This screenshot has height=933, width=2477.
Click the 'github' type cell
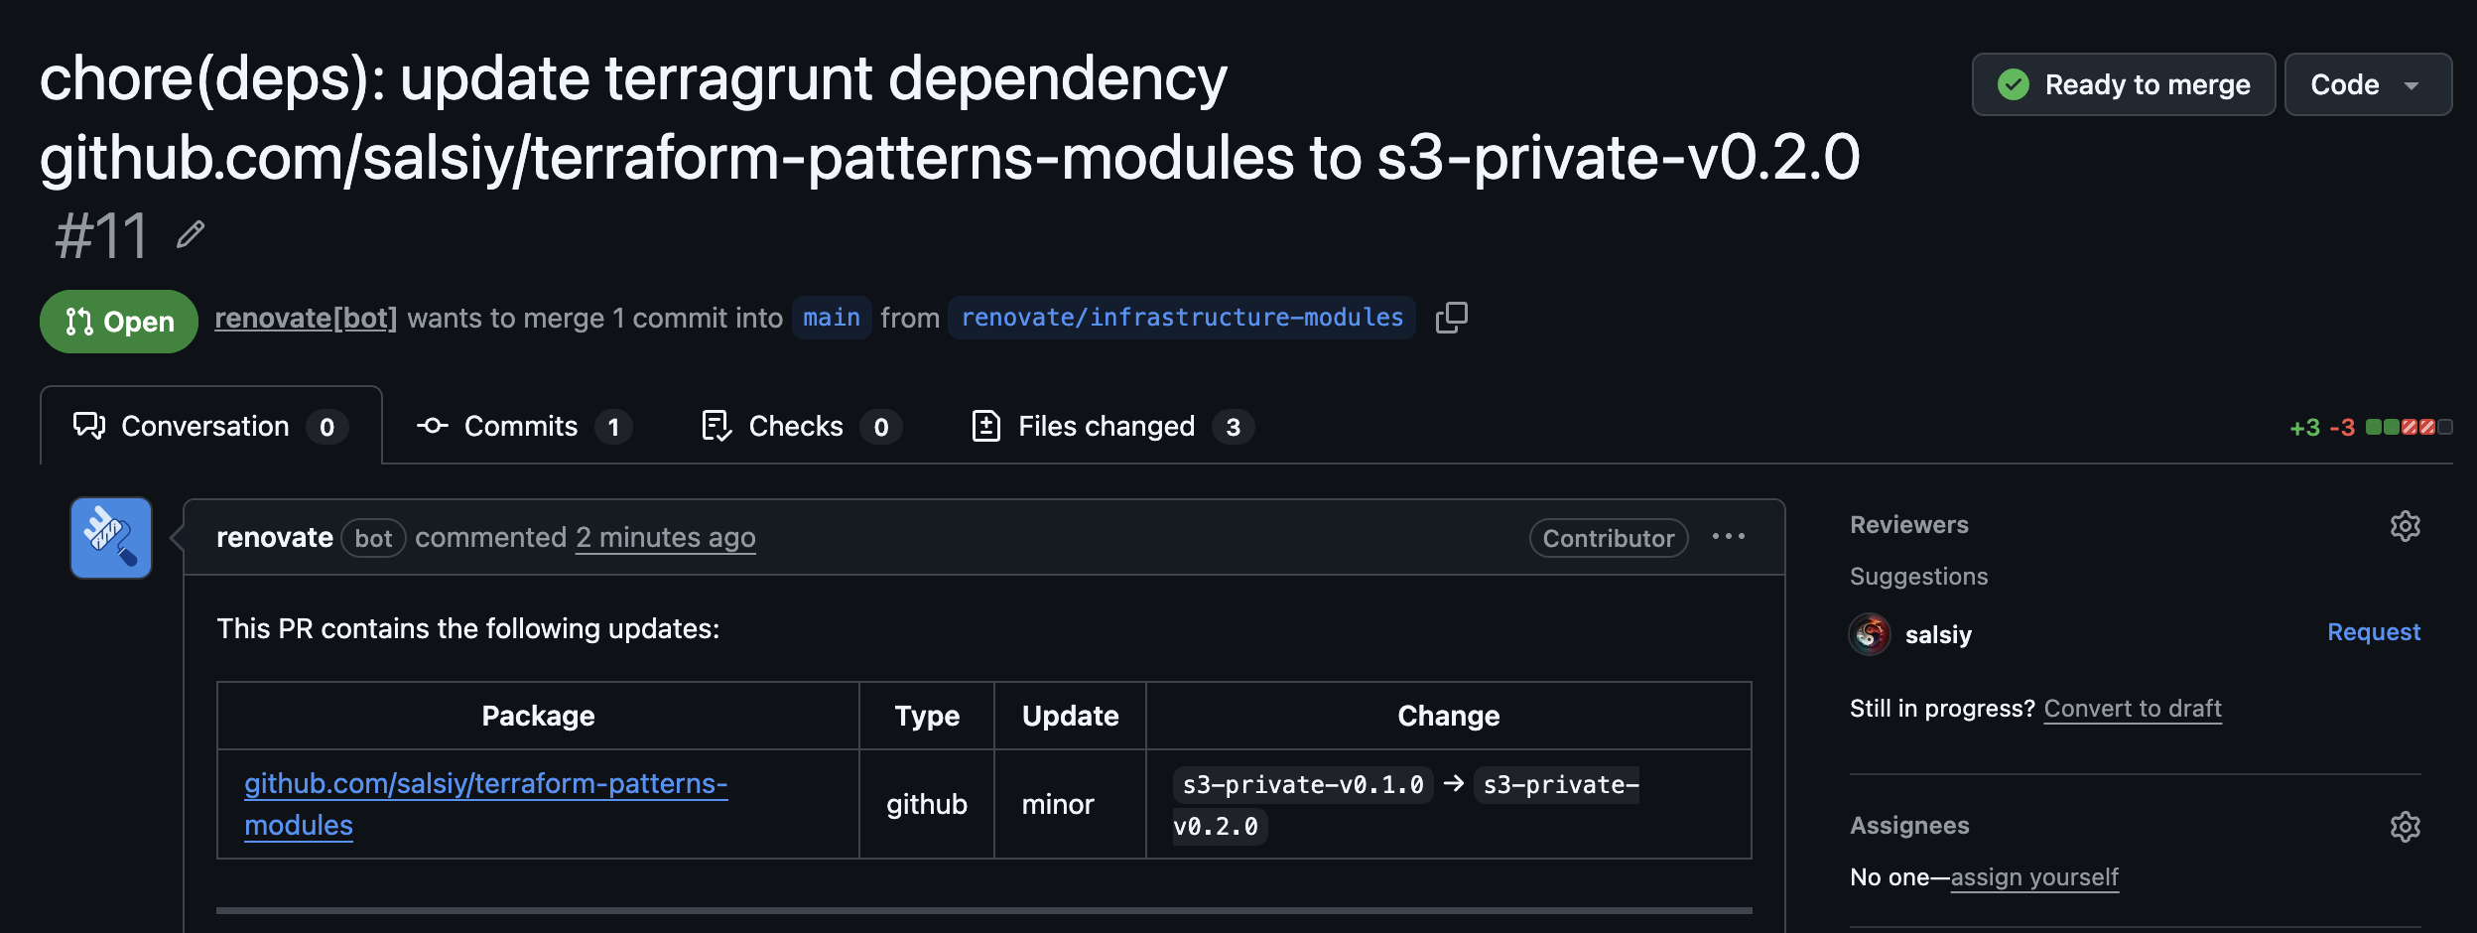pos(927,804)
